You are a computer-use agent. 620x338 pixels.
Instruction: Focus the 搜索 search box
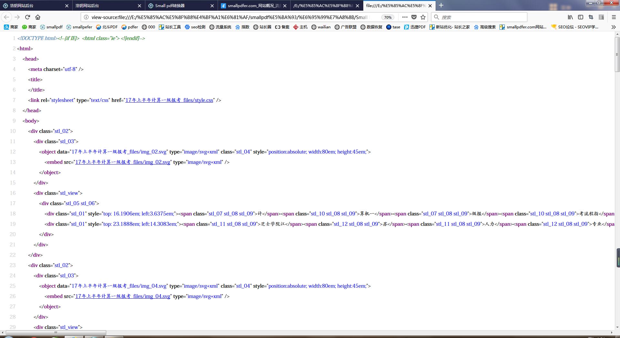[x=479, y=17]
